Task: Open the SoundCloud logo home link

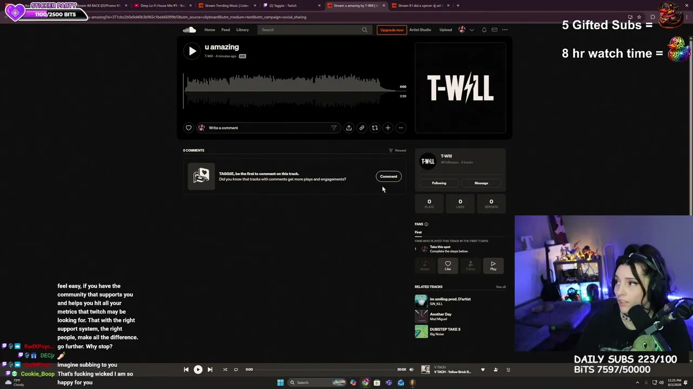Action: [x=189, y=30]
